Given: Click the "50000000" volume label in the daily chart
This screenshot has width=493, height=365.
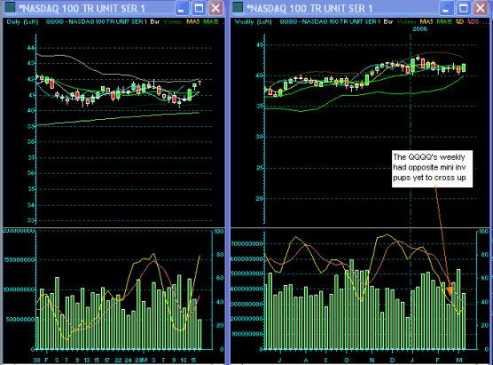Looking at the screenshot, I should tap(20, 320).
